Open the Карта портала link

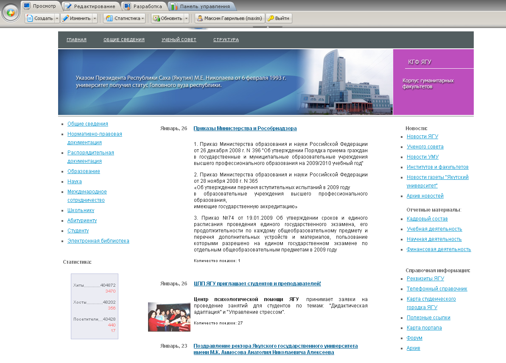[x=425, y=328]
